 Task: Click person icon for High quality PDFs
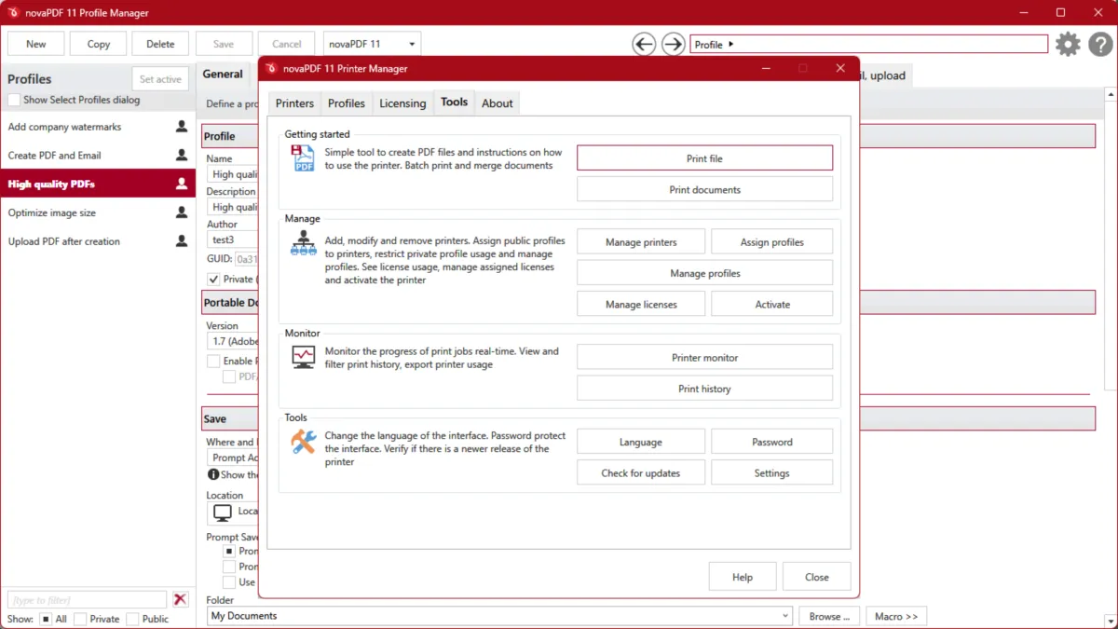[182, 185]
